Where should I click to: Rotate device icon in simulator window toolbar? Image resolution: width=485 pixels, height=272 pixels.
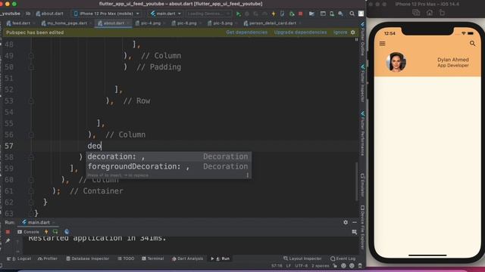coord(442,13)
